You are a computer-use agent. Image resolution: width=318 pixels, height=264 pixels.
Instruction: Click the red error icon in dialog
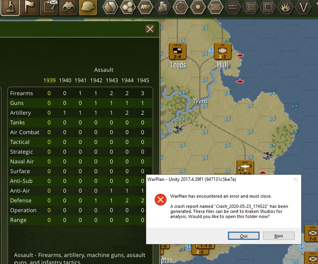coord(161,200)
